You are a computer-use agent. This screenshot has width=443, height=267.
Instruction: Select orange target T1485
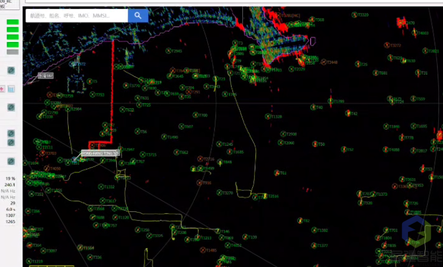[x=203, y=250]
